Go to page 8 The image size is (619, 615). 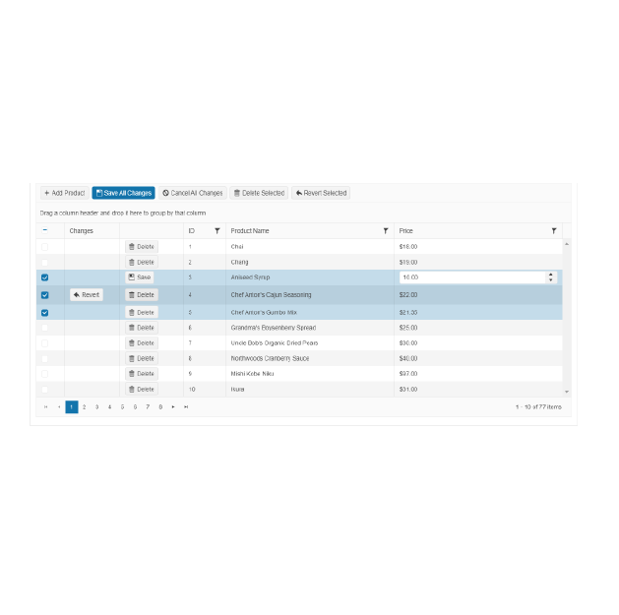click(x=160, y=407)
